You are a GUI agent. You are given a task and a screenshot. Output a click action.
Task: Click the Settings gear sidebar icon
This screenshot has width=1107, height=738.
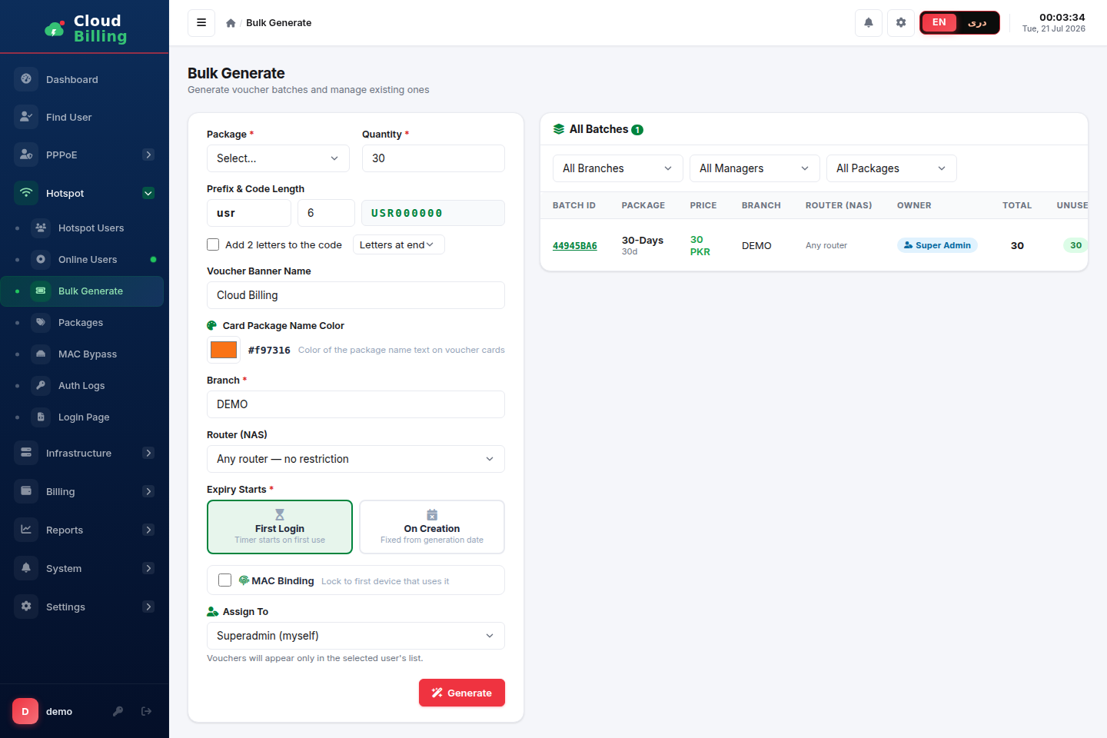click(x=26, y=606)
